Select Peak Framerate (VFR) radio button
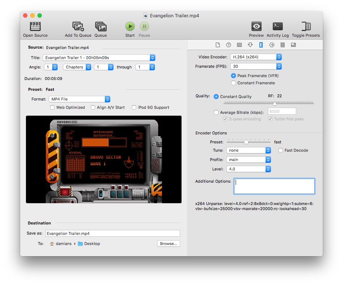 233,76
